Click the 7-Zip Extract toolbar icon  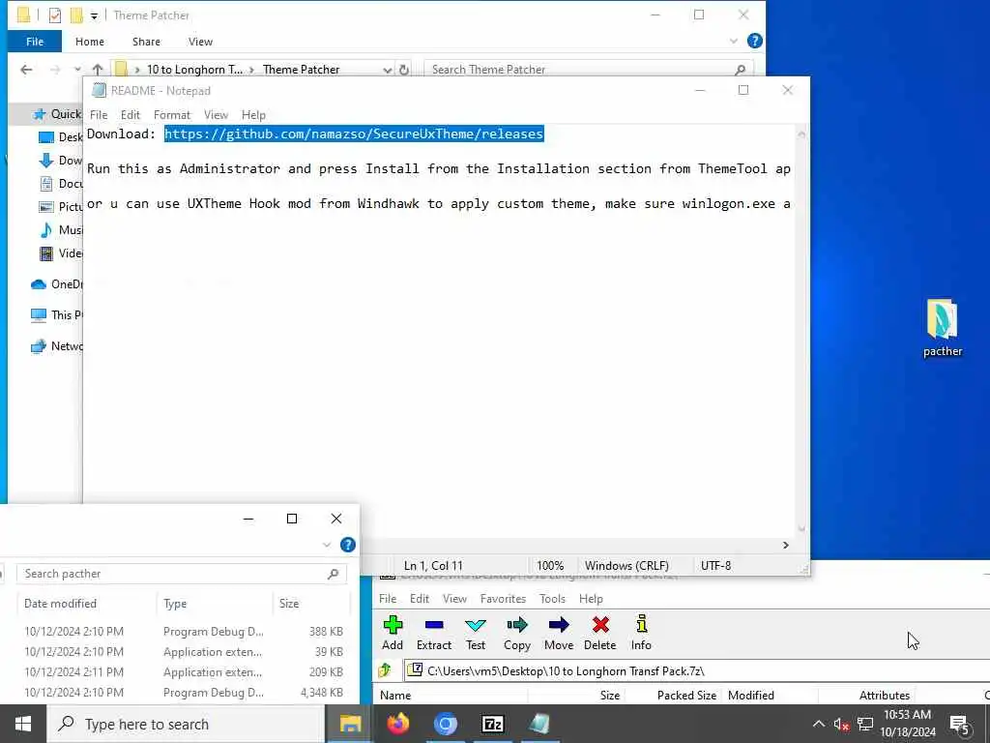[434, 633]
